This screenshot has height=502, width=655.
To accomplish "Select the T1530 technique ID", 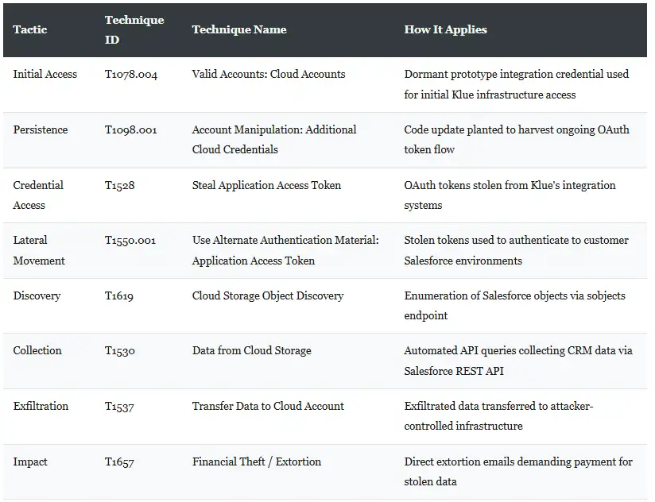I will [120, 350].
